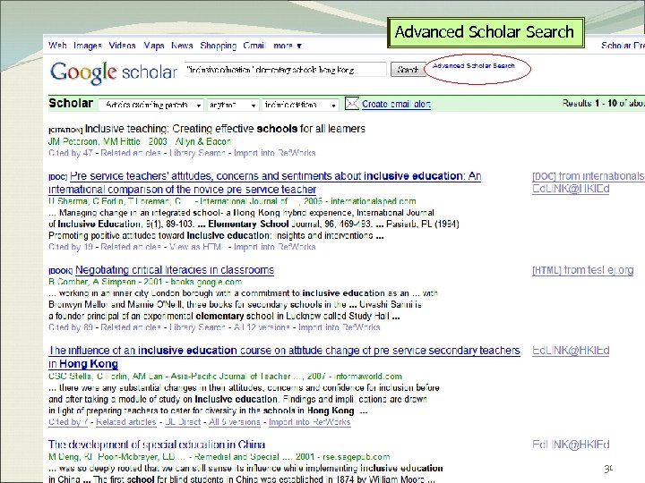Open the Videos navigation link
Screen dimensions: 645x483
pyautogui.click(x=122, y=46)
